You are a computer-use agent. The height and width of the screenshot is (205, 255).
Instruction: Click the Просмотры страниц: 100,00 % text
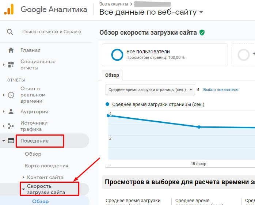click(x=156, y=58)
